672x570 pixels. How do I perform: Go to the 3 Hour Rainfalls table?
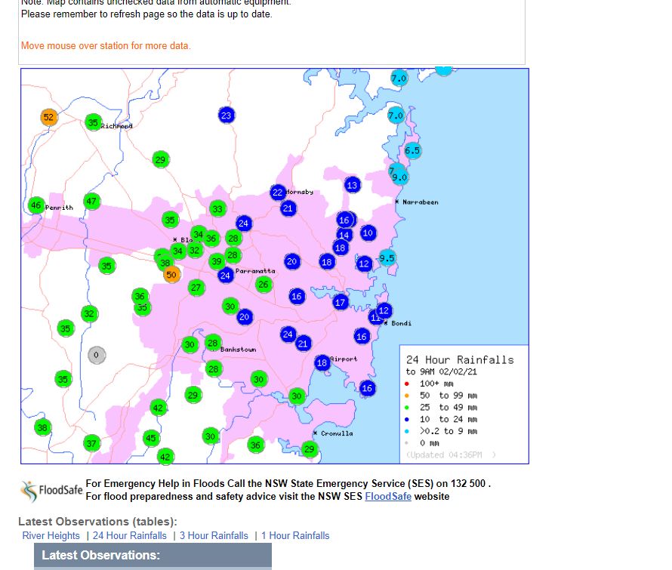214,536
